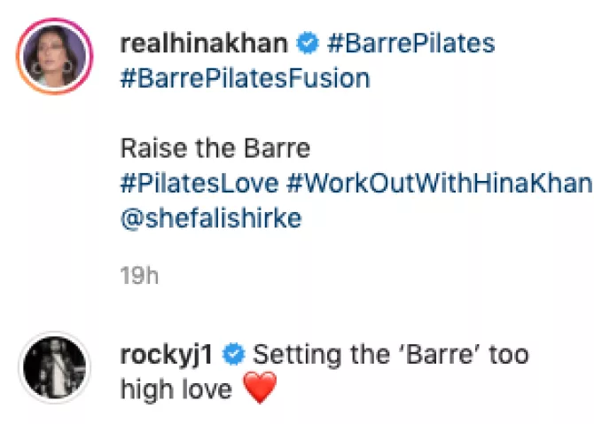Open the #WorkOutWithHinaKhan hashtag
594x424 pixels.
[x=439, y=184]
